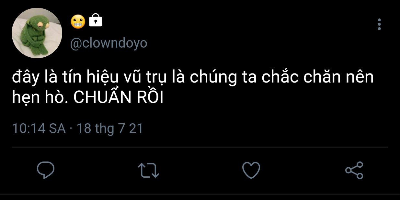This screenshot has width=400, height=200.
Task: Open sharing options for this tweet
Action: tap(354, 170)
